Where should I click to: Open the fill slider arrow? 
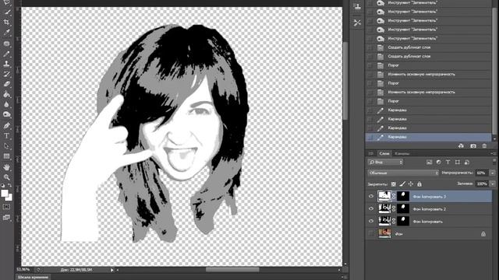493,184
